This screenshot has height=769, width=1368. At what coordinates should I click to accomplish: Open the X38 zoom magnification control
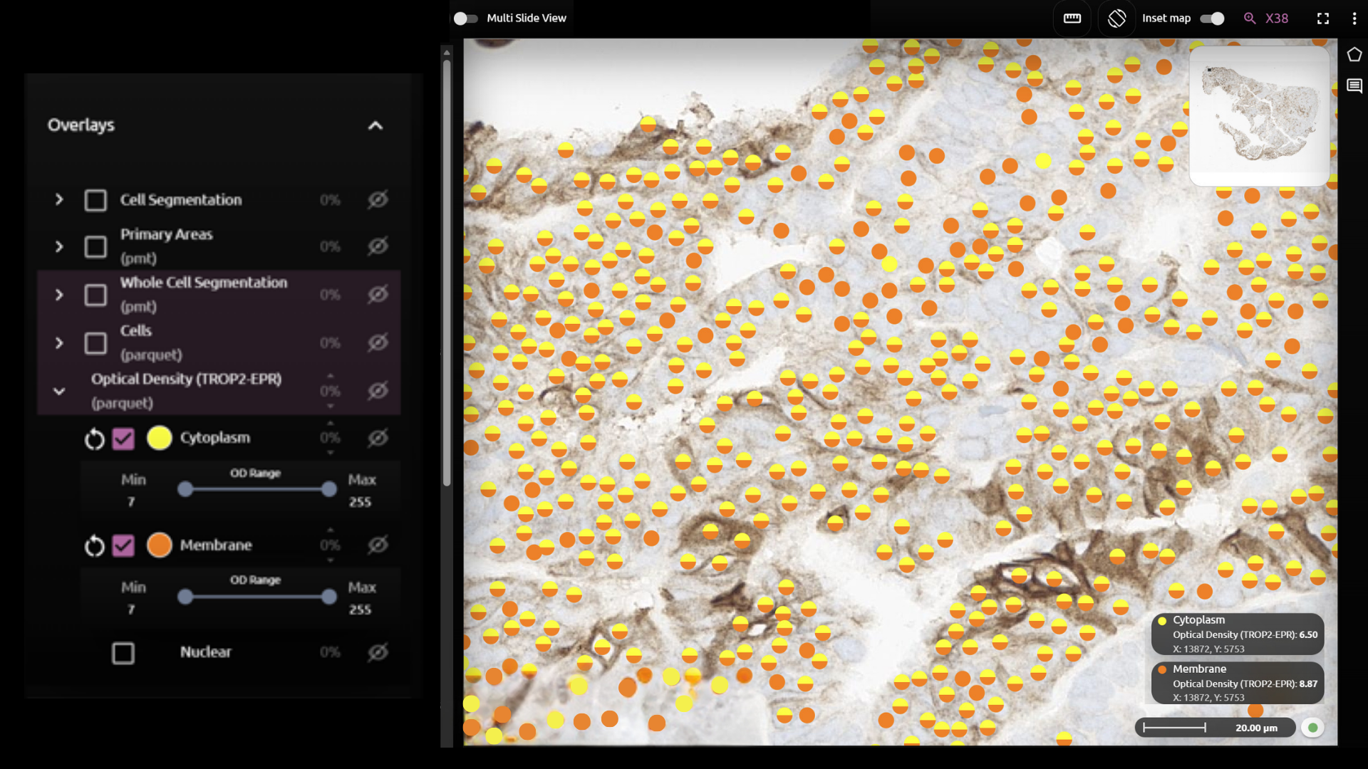[x=1266, y=19]
